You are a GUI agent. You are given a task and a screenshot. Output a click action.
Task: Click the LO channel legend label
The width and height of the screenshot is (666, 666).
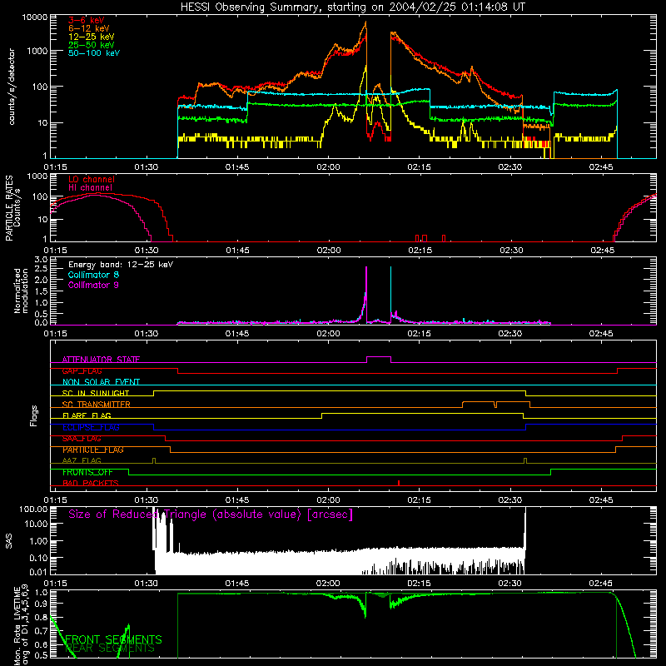tap(92, 179)
